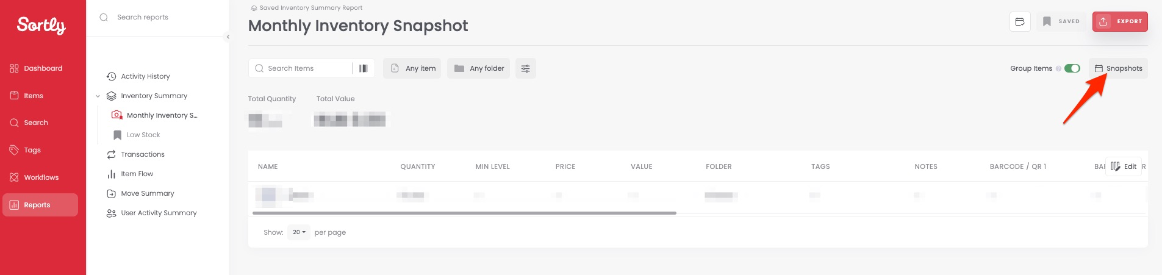This screenshot has width=1162, height=275.
Task: Collapse the Inventory Summary tree chevron
Action: 98,96
